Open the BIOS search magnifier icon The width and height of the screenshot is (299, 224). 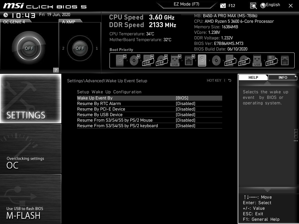click(x=253, y=6)
